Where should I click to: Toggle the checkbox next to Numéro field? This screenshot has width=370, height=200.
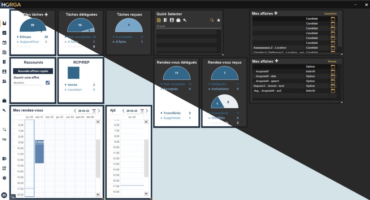pos(48,83)
